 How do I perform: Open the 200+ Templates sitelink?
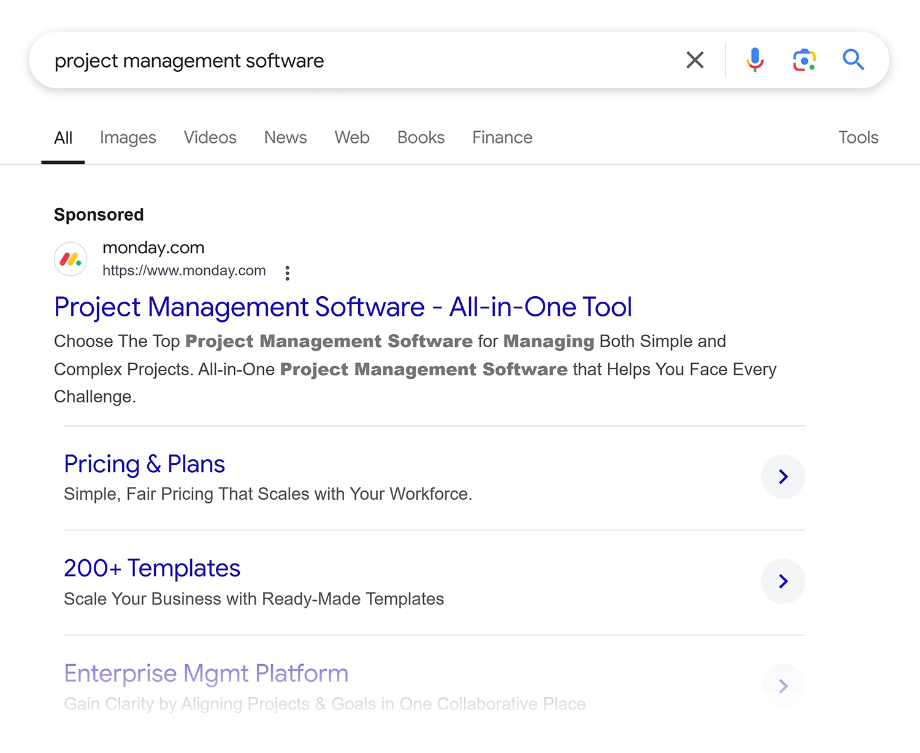click(152, 568)
